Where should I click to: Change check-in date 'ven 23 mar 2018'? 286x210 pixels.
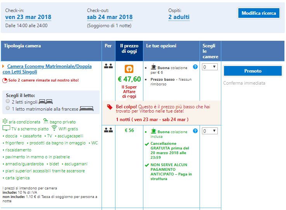coord(28,17)
